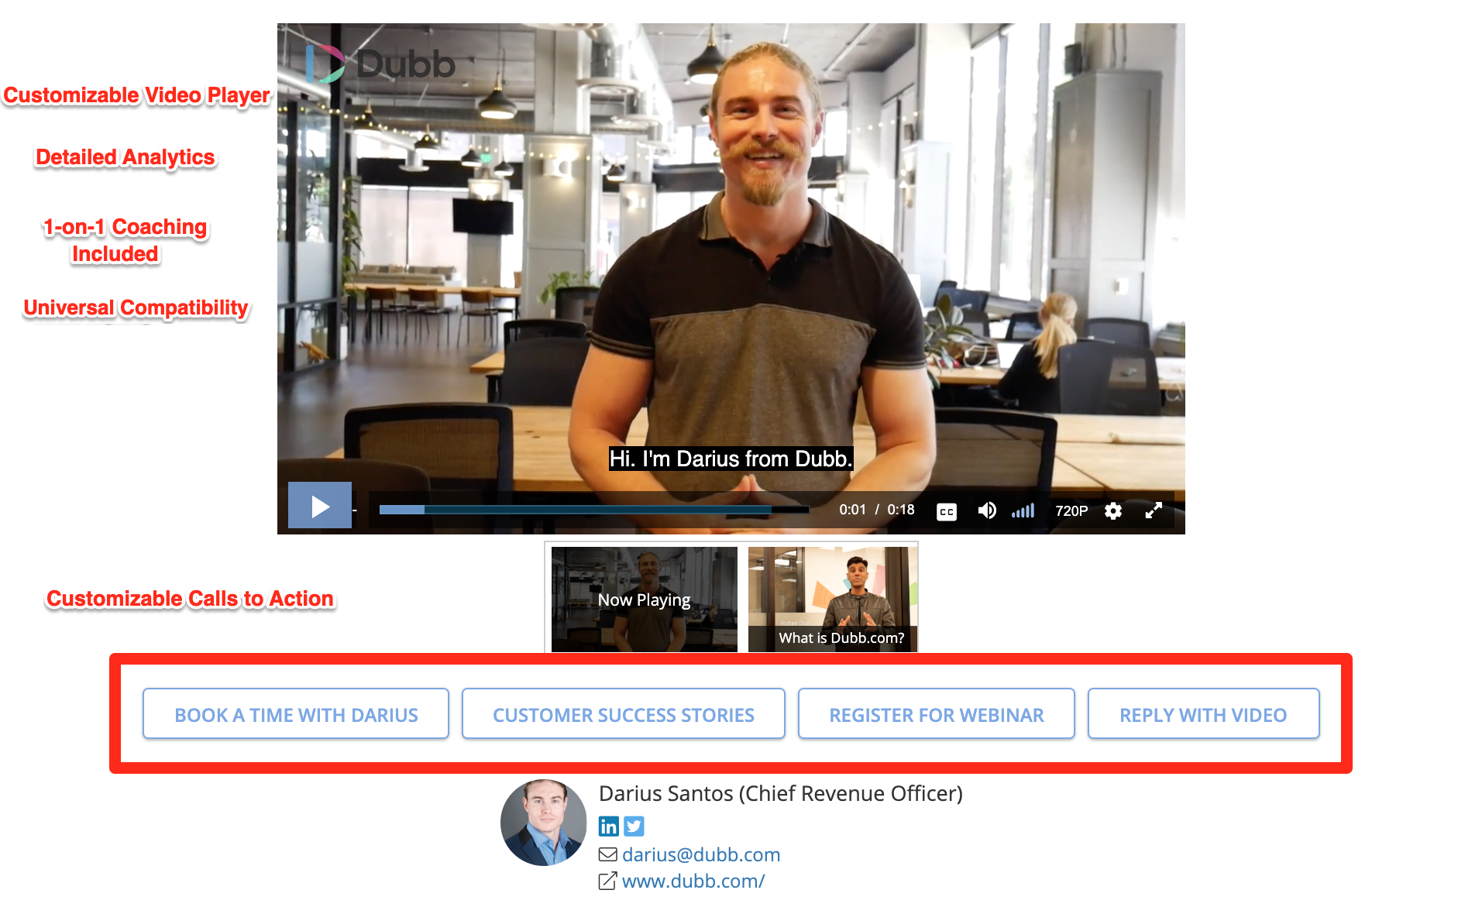Open Customer Success Stories
The height and width of the screenshot is (914, 1458).
coord(624,713)
